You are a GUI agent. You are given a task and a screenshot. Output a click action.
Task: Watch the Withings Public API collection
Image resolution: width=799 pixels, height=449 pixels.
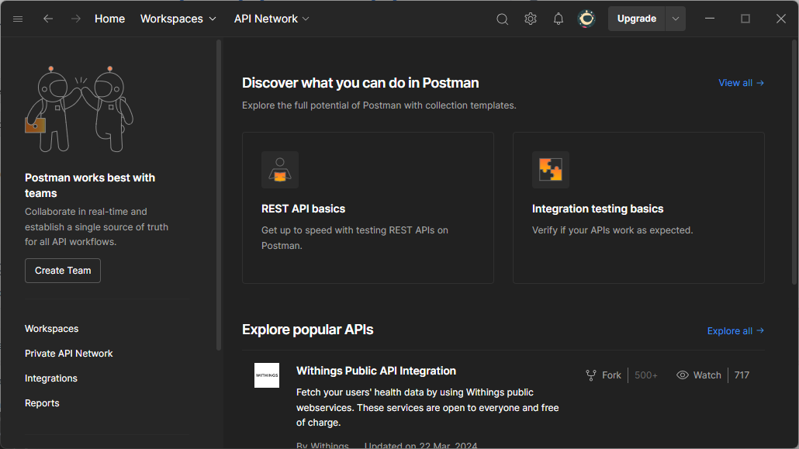699,375
